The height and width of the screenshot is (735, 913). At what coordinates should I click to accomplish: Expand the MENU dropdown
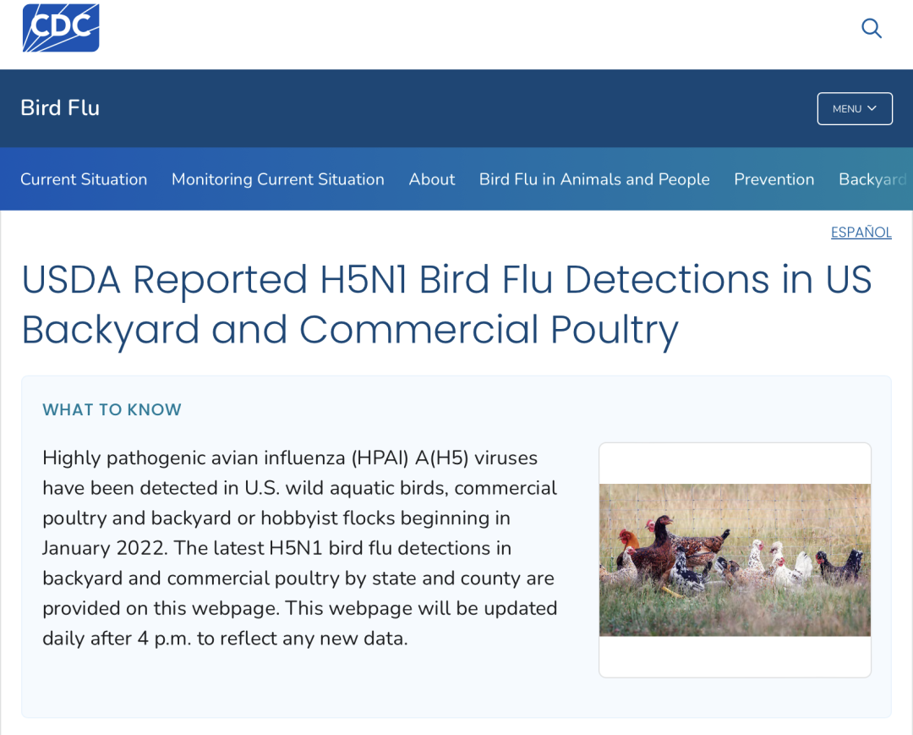coord(854,109)
